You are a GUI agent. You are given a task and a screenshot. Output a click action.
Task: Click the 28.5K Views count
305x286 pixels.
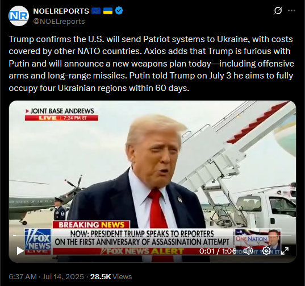111,276
